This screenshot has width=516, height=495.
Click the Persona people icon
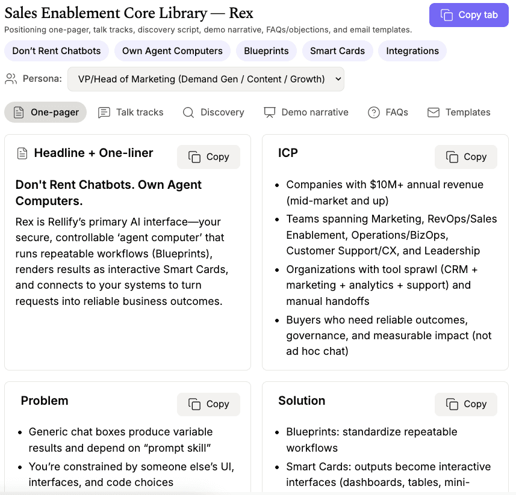pyautogui.click(x=11, y=79)
